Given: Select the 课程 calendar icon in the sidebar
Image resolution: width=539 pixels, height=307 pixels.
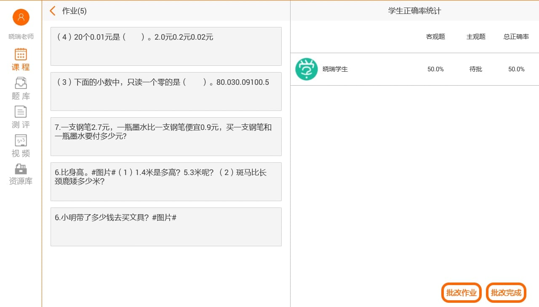Looking at the screenshot, I should [21, 54].
